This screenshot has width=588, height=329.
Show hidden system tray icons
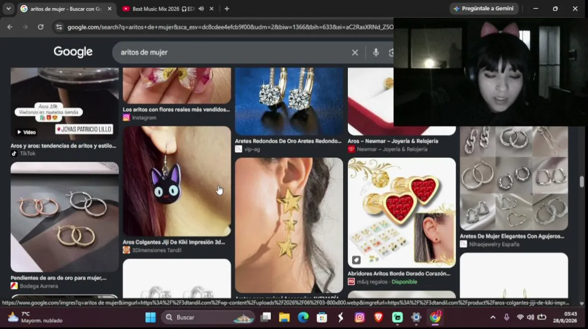pos(493,317)
